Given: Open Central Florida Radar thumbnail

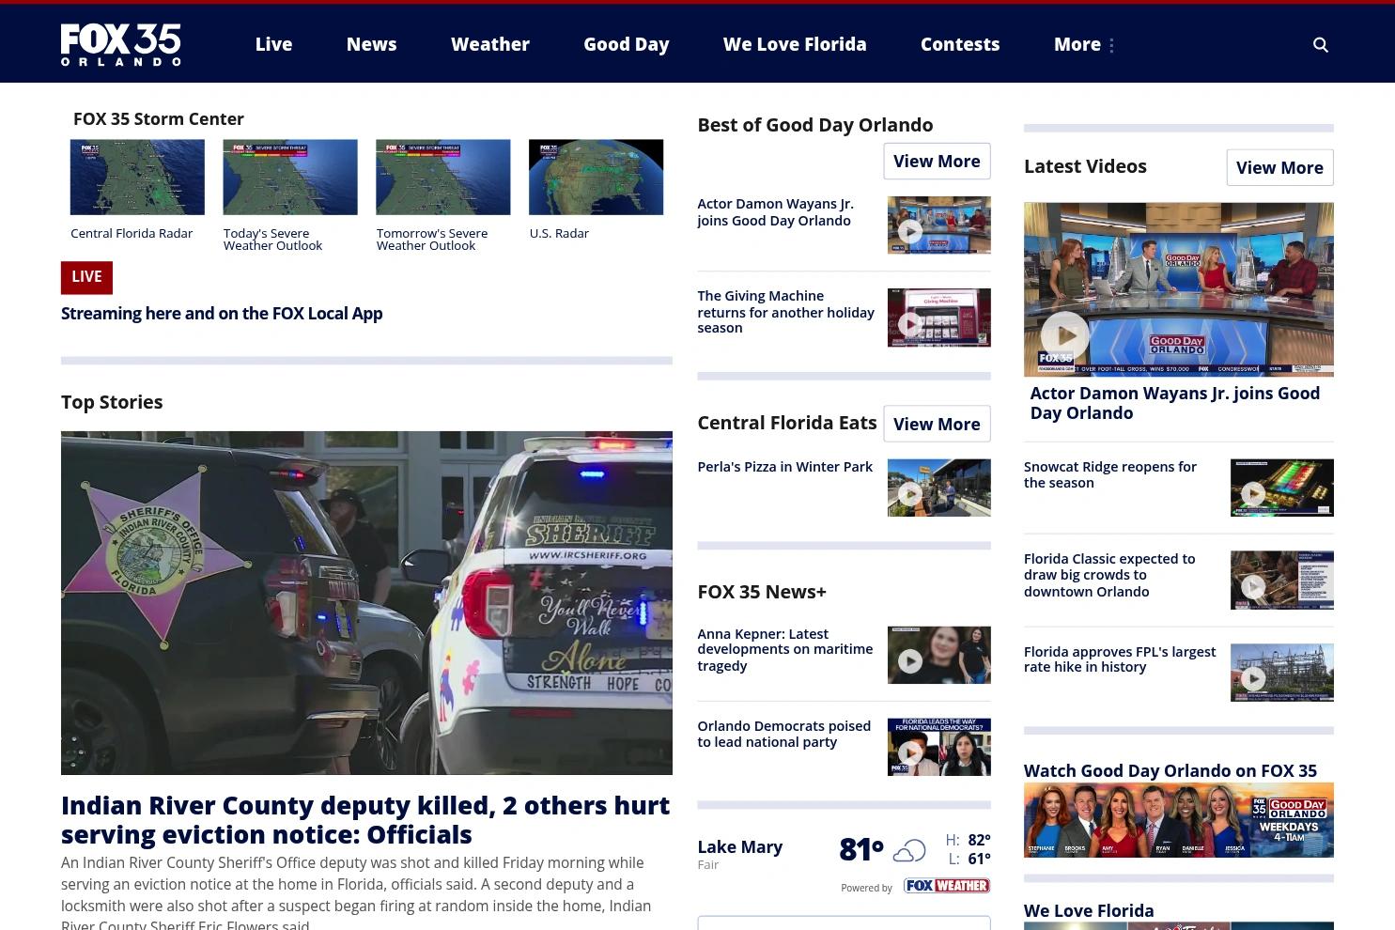Looking at the screenshot, I should point(137,178).
